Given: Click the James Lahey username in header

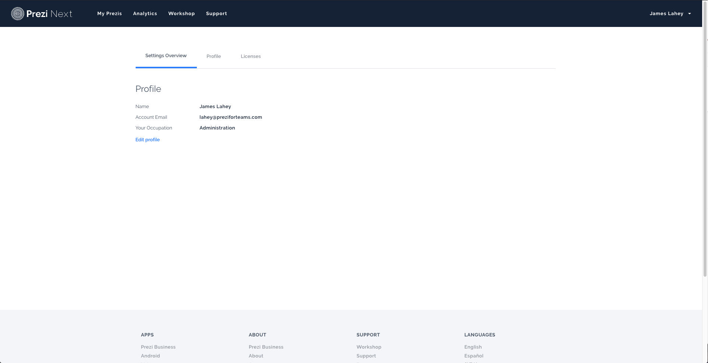Looking at the screenshot, I should tap(666, 14).
